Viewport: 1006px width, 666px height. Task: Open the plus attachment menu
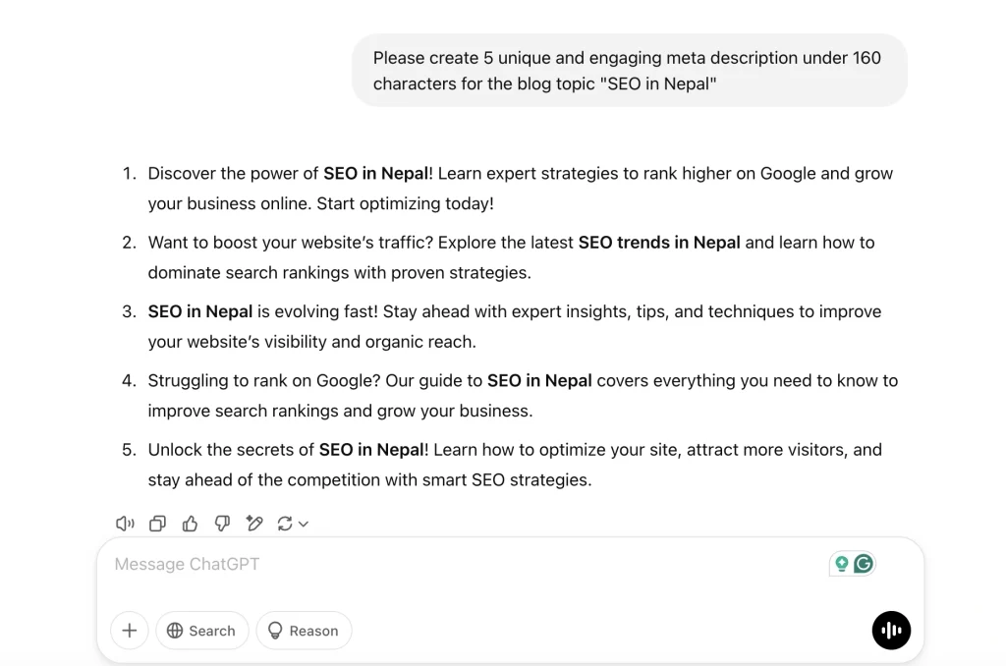point(129,630)
